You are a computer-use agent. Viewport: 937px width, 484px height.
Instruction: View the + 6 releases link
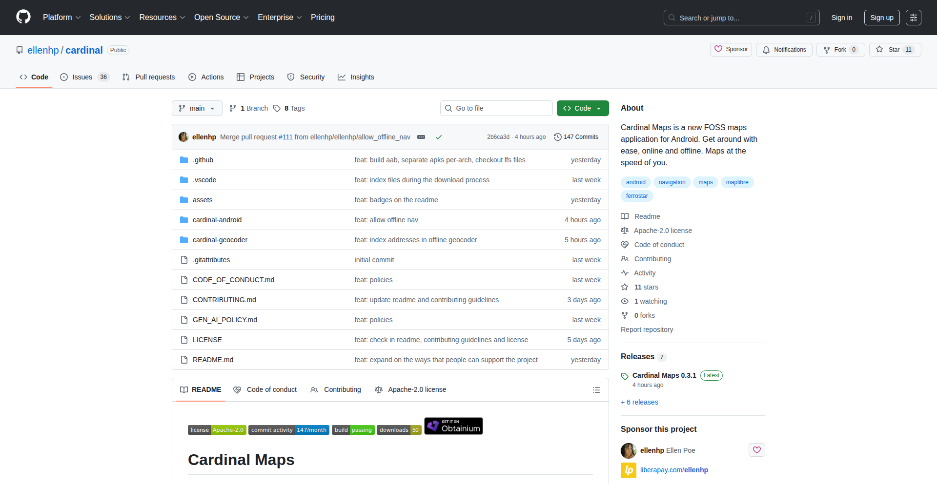click(639, 402)
